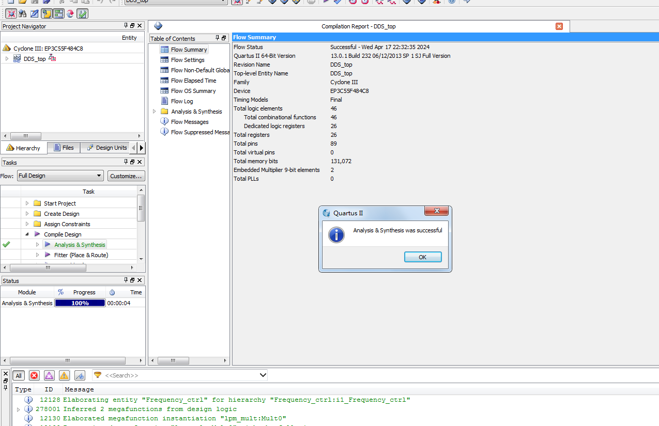
Task: Pin the Project Navigator panel
Action: 126,26
